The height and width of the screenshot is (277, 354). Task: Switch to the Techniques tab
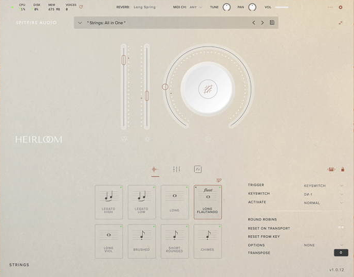[155, 169]
